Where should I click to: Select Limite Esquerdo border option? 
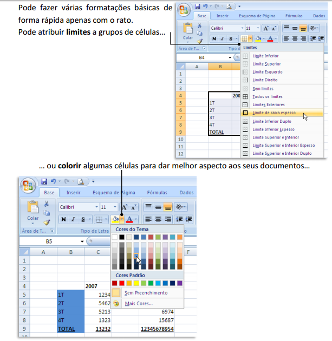pos(267,72)
